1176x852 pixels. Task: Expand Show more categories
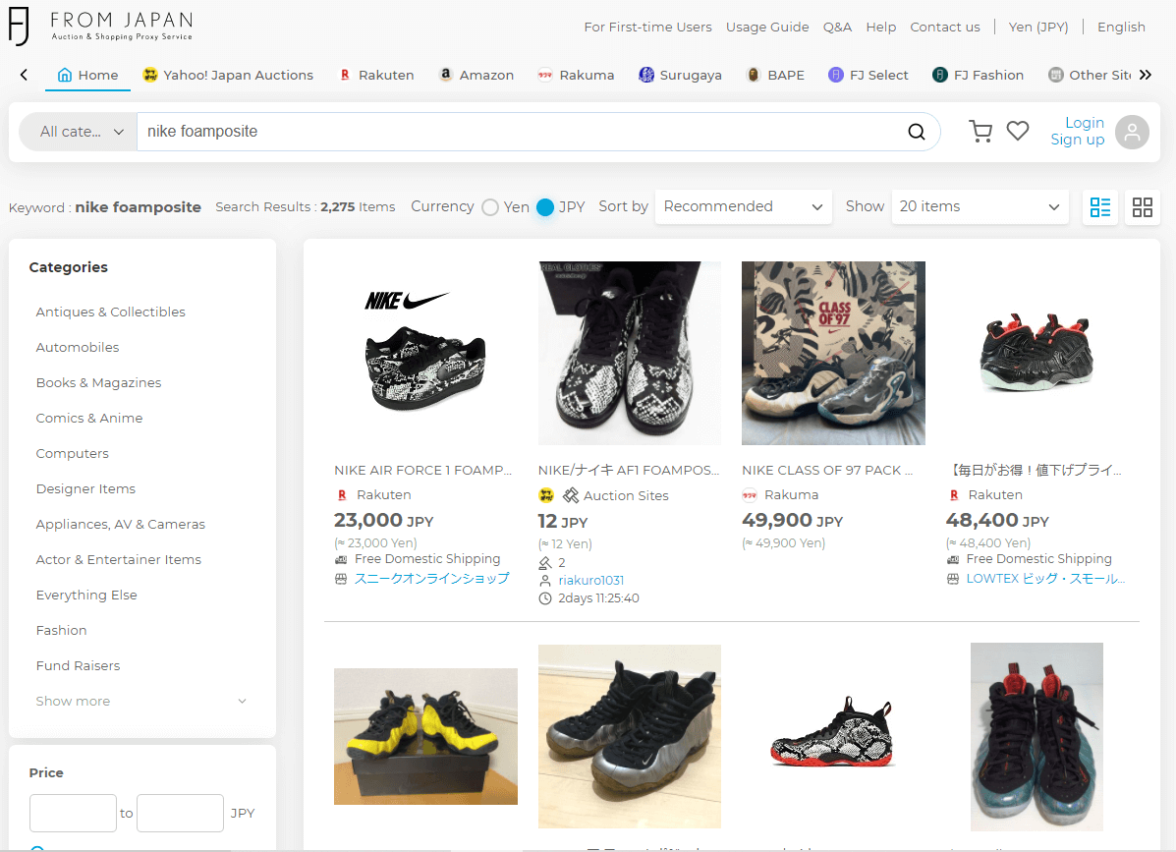click(x=141, y=701)
